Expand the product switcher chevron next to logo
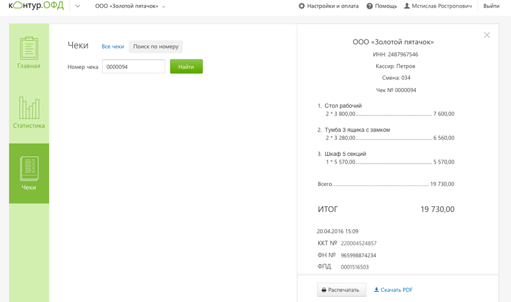Viewport: 511px width, 302px height. (77, 6)
